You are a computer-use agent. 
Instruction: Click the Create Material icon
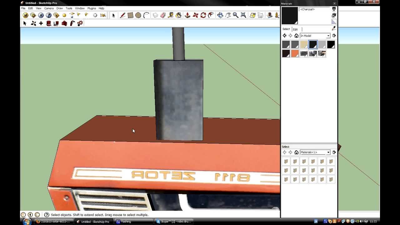[334, 15]
